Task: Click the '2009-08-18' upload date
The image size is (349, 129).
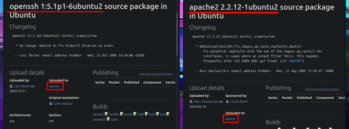Action: coord(197,106)
